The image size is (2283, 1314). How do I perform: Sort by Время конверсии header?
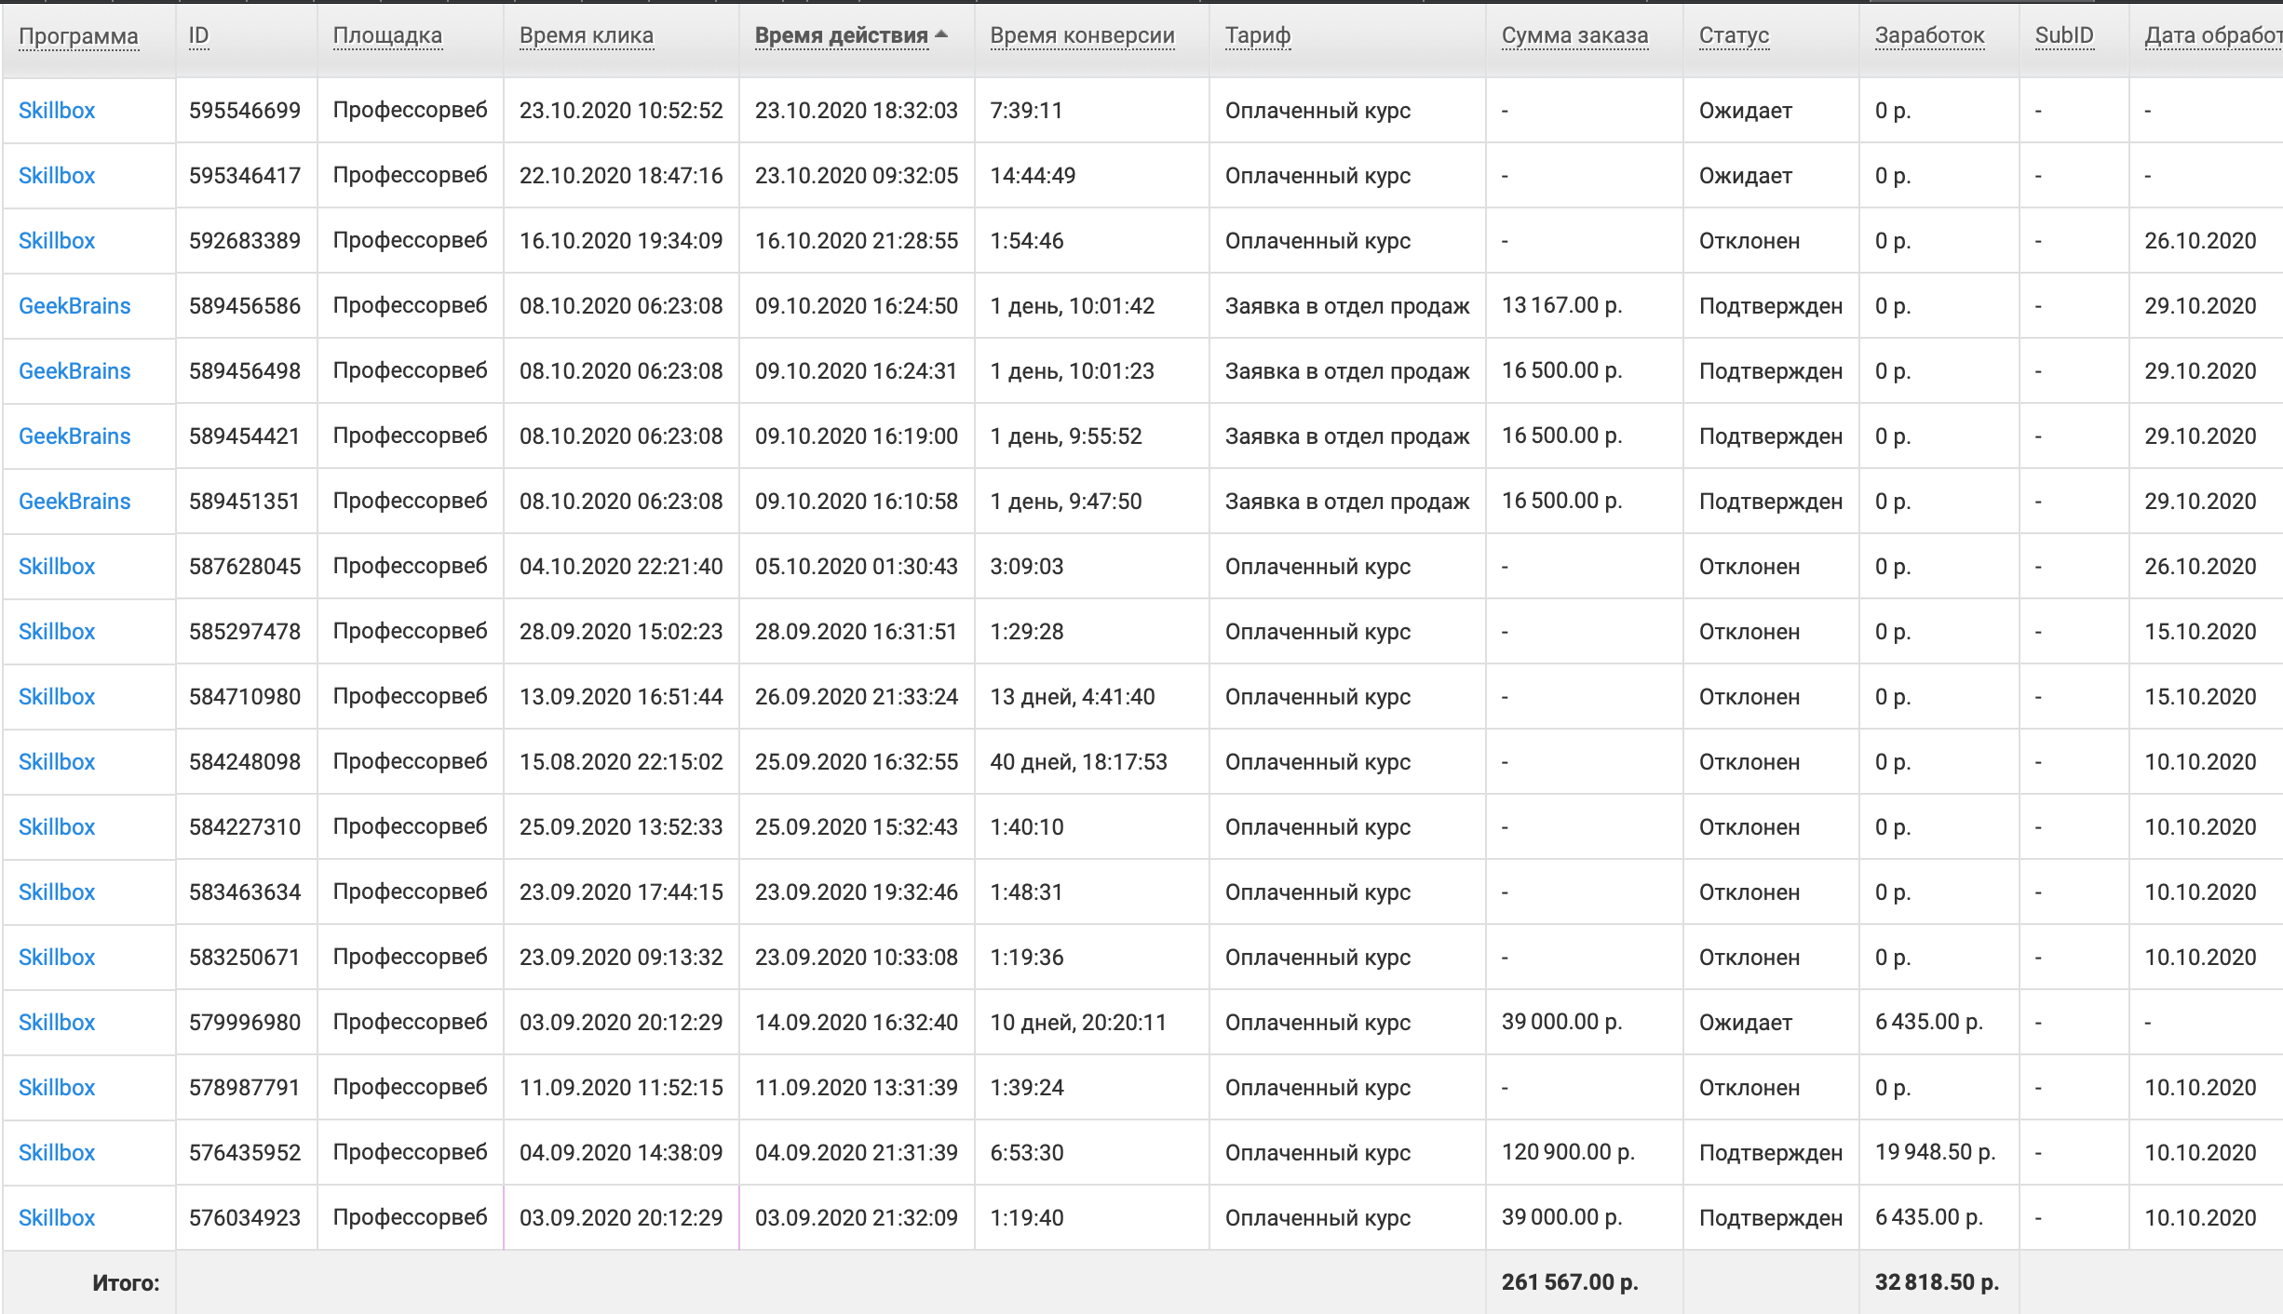[x=1082, y=36]
